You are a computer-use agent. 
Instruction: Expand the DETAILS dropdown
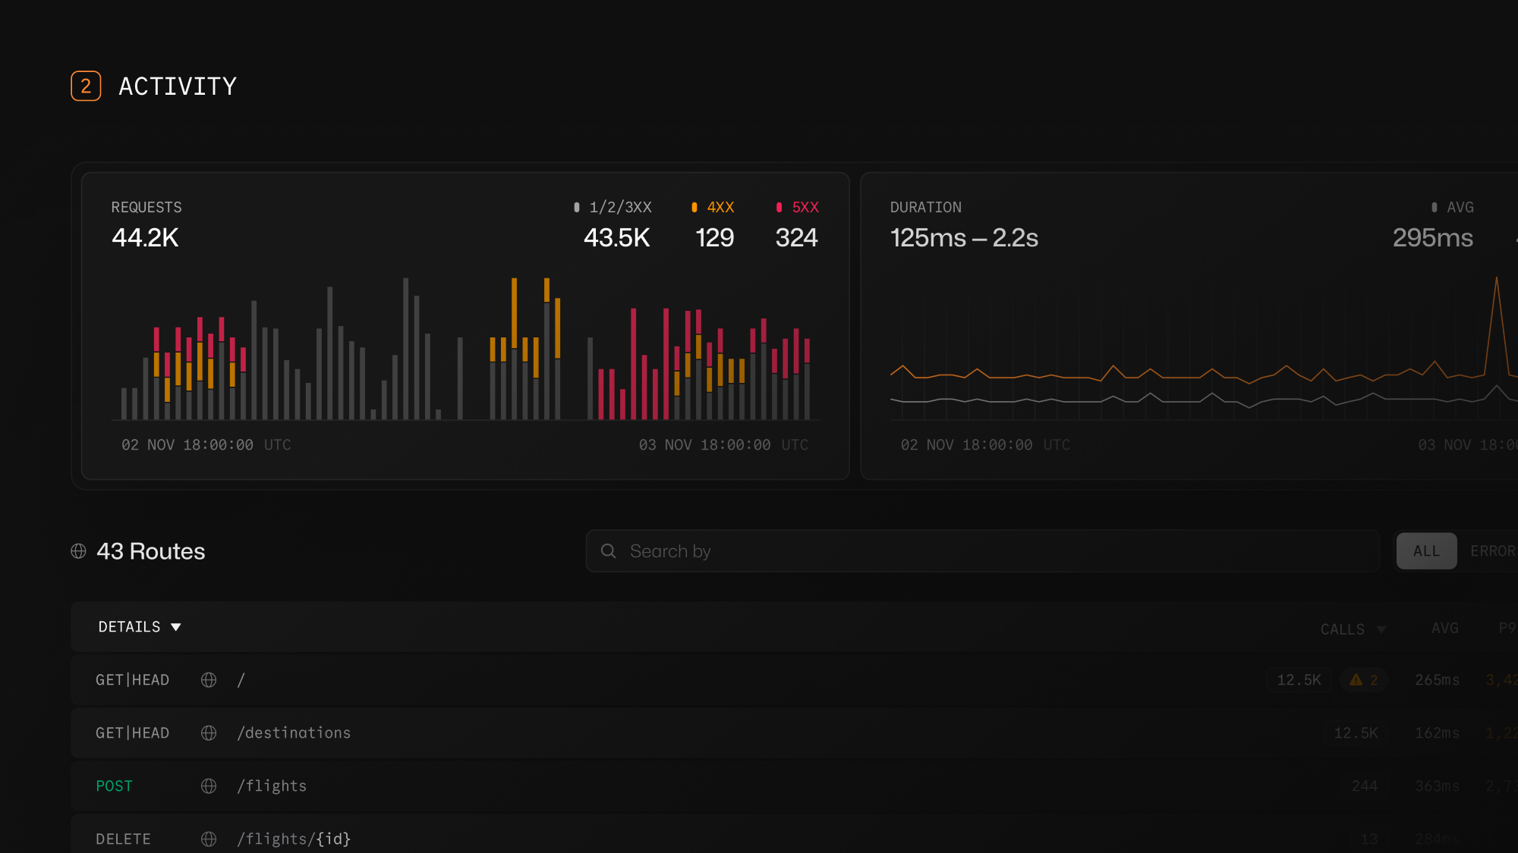(140, 627)
